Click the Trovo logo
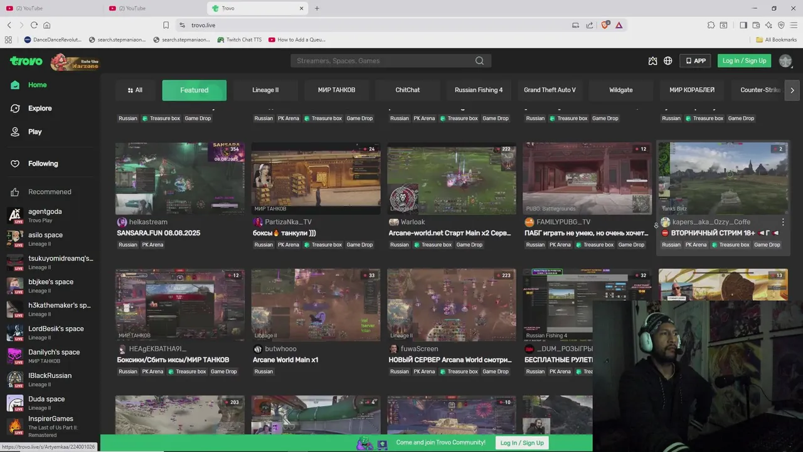 (26, 61)
